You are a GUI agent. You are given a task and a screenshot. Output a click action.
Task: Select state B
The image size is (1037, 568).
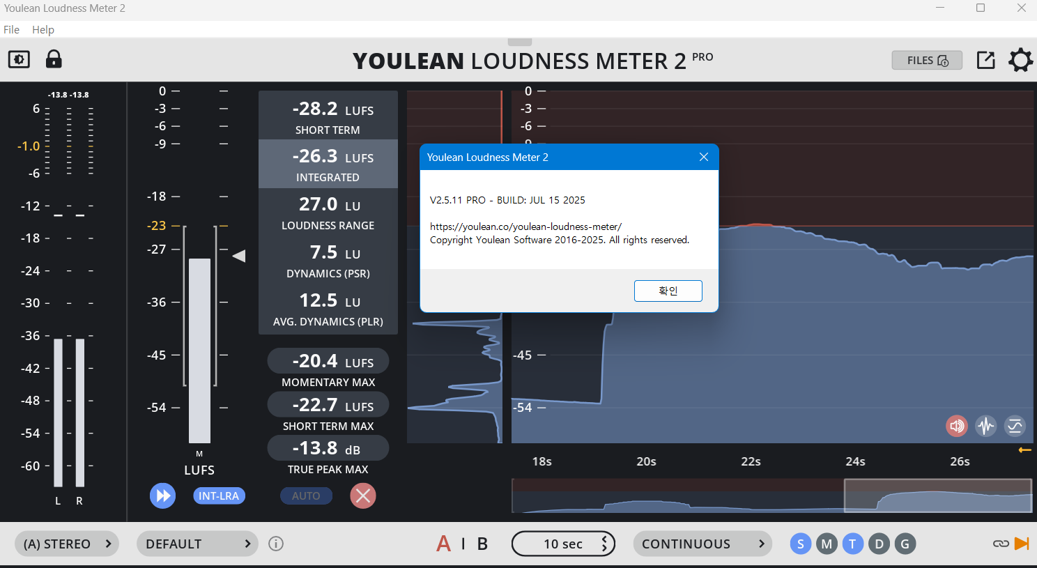pos(482,544)
